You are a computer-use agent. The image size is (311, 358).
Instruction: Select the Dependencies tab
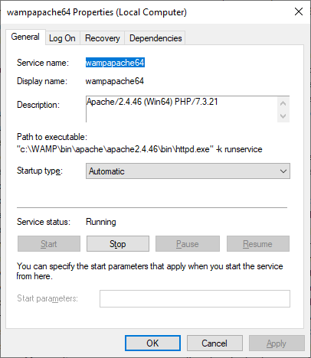[155, 38]
